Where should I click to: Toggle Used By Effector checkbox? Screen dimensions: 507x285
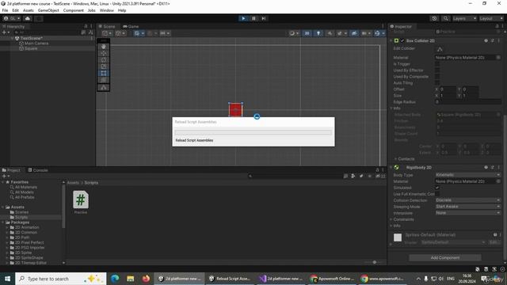click(x=437, y=70)
